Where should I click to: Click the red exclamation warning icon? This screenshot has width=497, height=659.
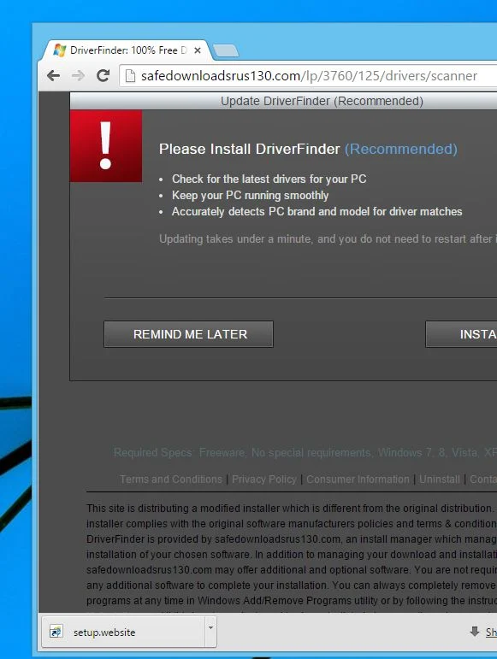106,146
